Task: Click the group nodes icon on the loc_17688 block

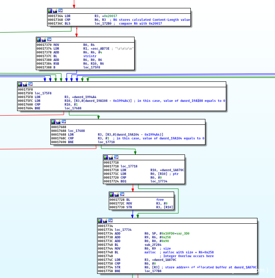Action: coord(64,122)
